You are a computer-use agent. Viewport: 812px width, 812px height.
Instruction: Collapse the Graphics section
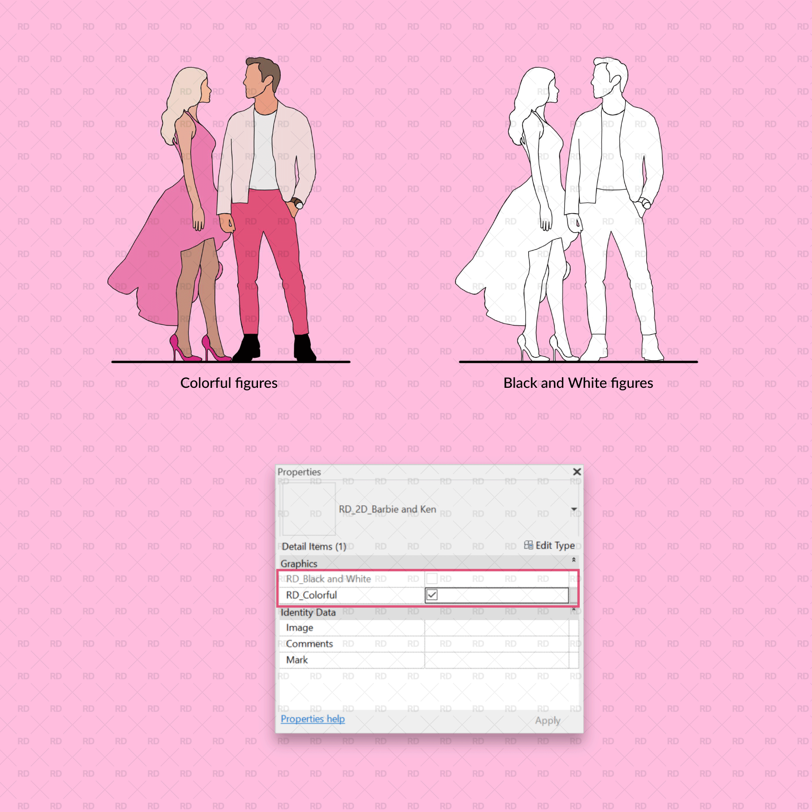click(x=573, y=560)
